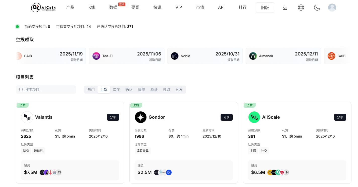The width and height of the screenshot is (358, 187).
Task: Open the dark mode toggle (moon icon)
Action: [x=317, y=7]
